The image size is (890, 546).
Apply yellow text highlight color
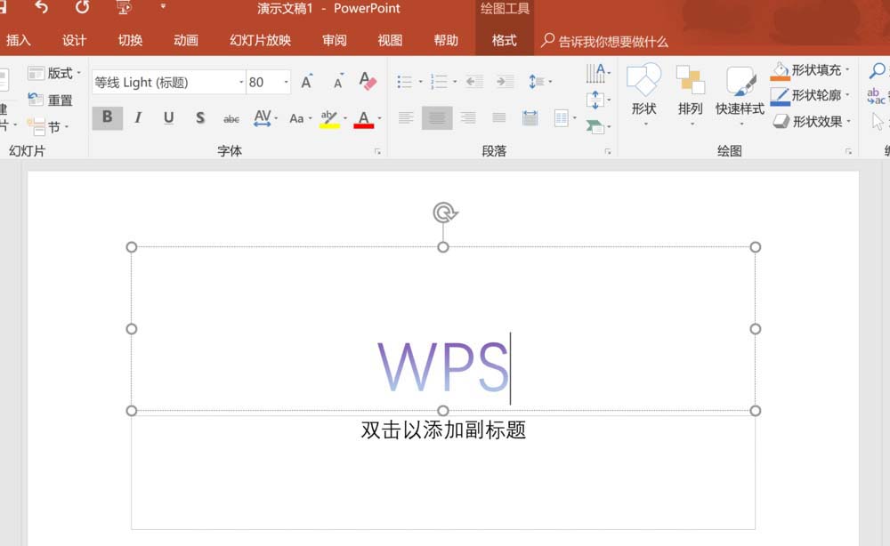[x=329, y=118]
